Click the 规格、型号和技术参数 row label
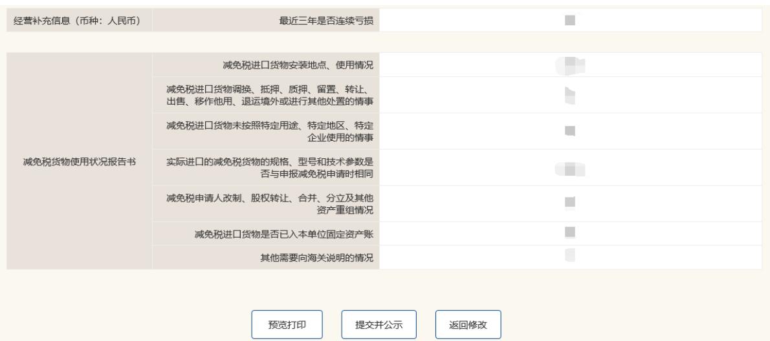The width and height of the screenshot is (770, 341). (x=270, y=167)
